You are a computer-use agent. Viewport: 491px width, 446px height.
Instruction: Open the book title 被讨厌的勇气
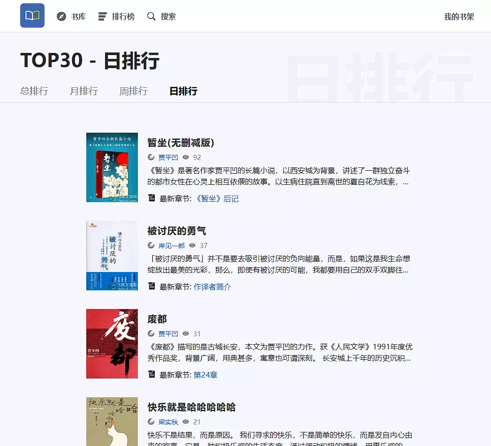click(x=177, y=231)
